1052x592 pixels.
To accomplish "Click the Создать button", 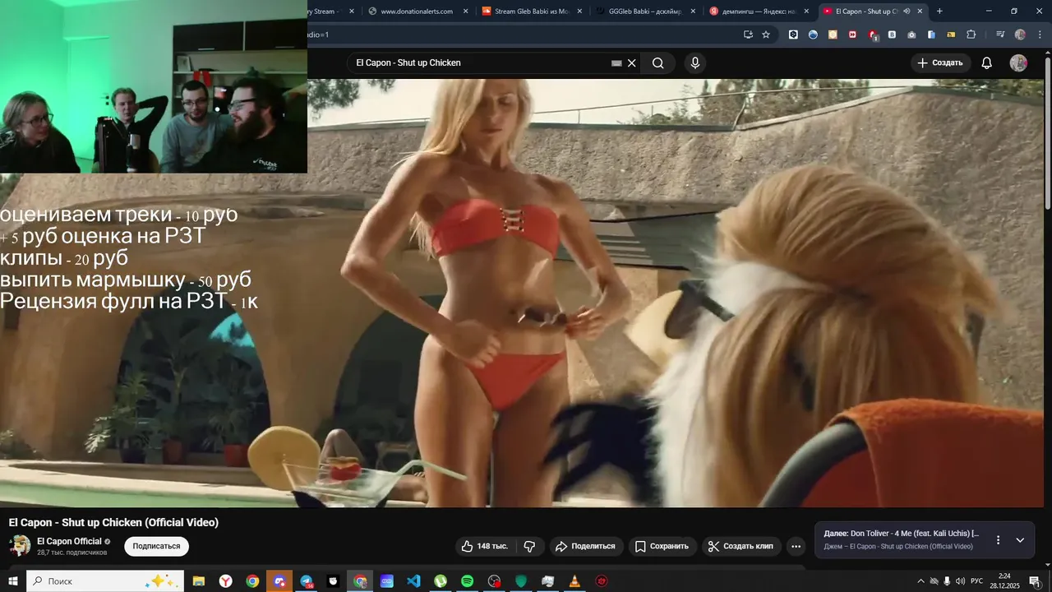I will (x=940, y=62).
